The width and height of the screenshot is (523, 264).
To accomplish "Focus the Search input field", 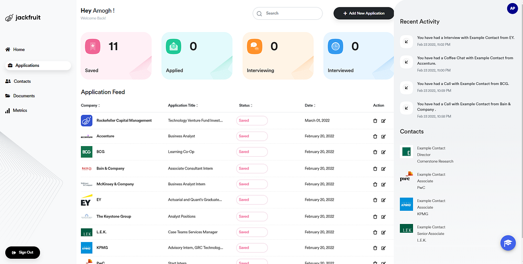I will coord(288,13).
